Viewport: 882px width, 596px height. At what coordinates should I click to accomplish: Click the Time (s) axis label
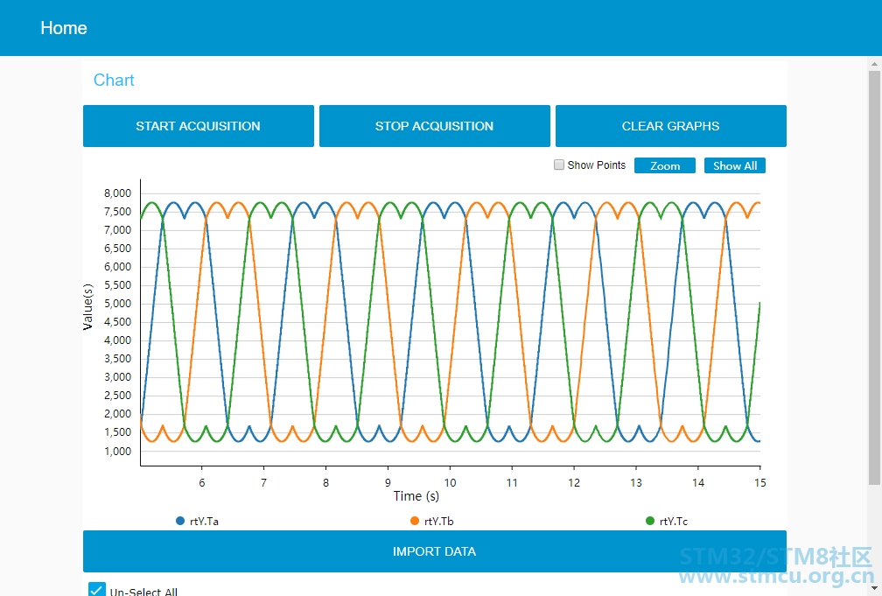pos(416,496)
